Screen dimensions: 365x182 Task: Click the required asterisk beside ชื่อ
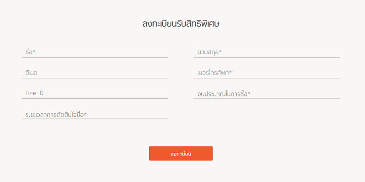point(34,51)
